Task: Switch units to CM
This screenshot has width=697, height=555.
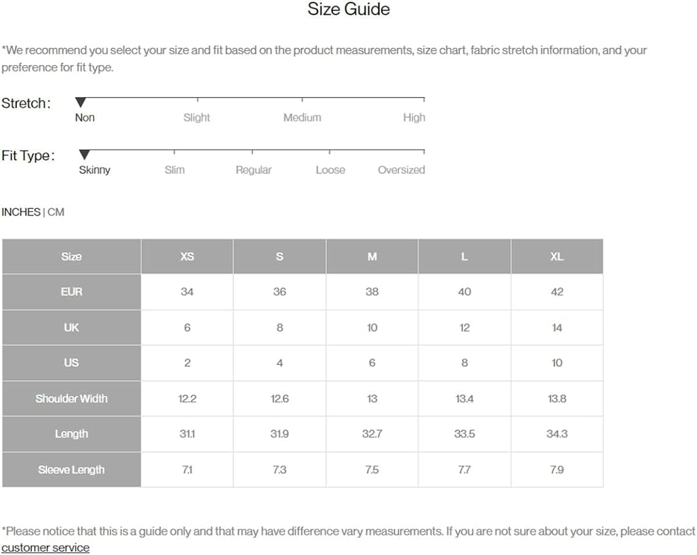Action: coord(56,212)
